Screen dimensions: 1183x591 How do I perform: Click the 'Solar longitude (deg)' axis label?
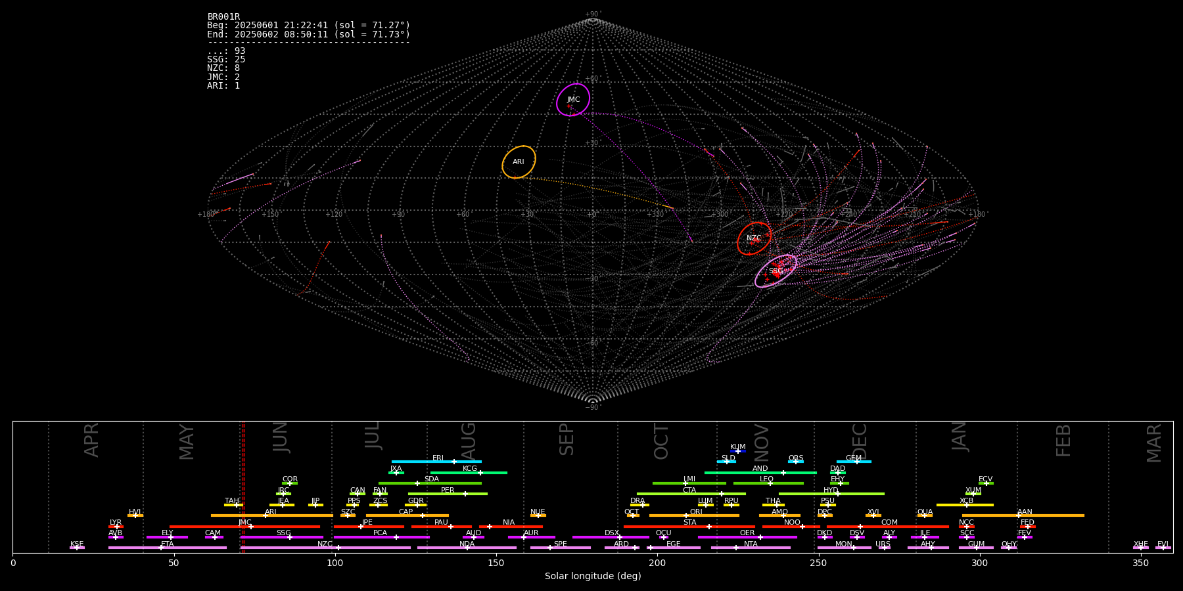593,577
